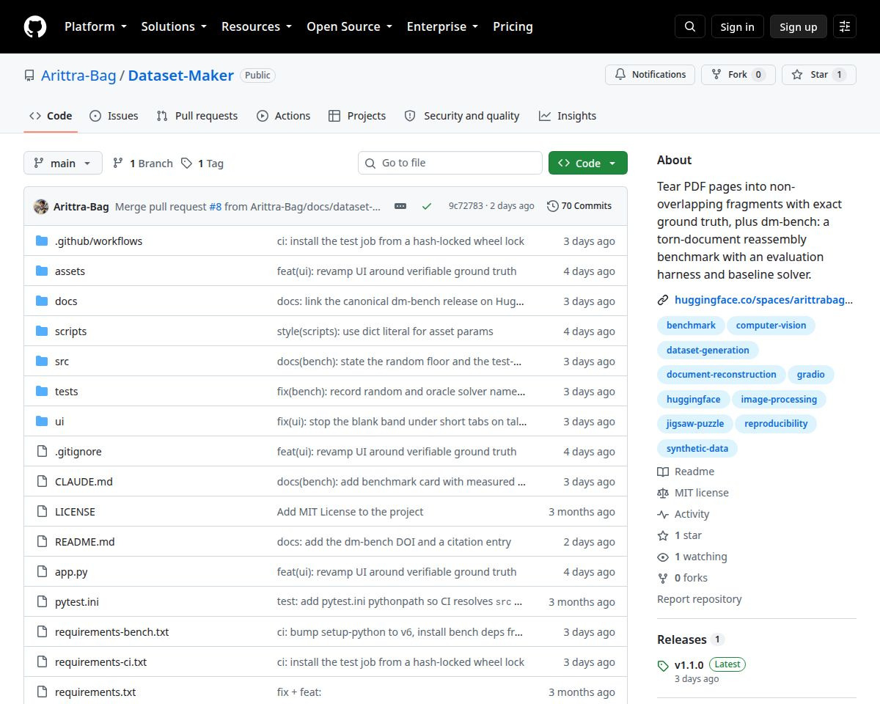Click the search magnifier icon
The width and height of the screenshot is (880, 704).
coord(689,26)
